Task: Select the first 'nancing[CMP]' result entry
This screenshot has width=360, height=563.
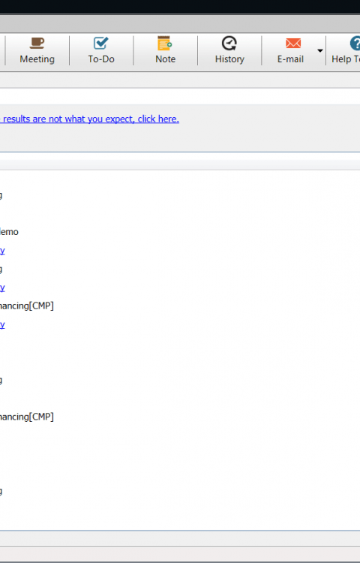Action: [26, 306]
